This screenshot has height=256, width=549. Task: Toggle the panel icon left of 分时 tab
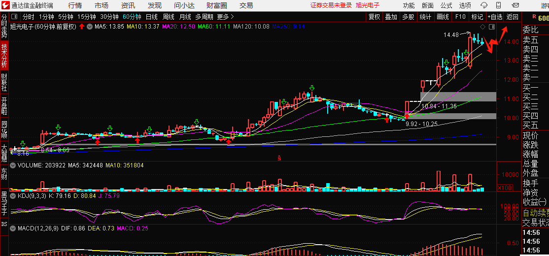coord(14,17)
